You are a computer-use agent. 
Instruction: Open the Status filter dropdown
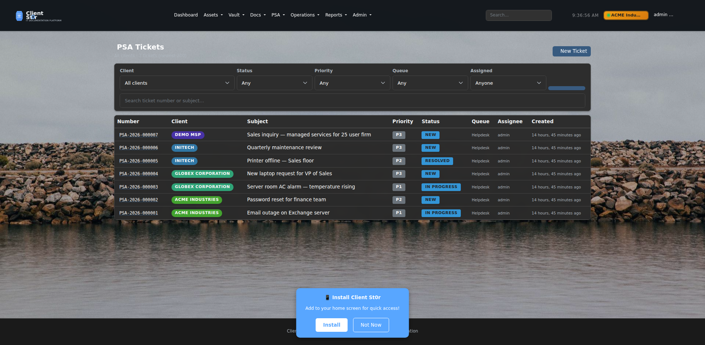pyautogui.click(x=274, y=83)
